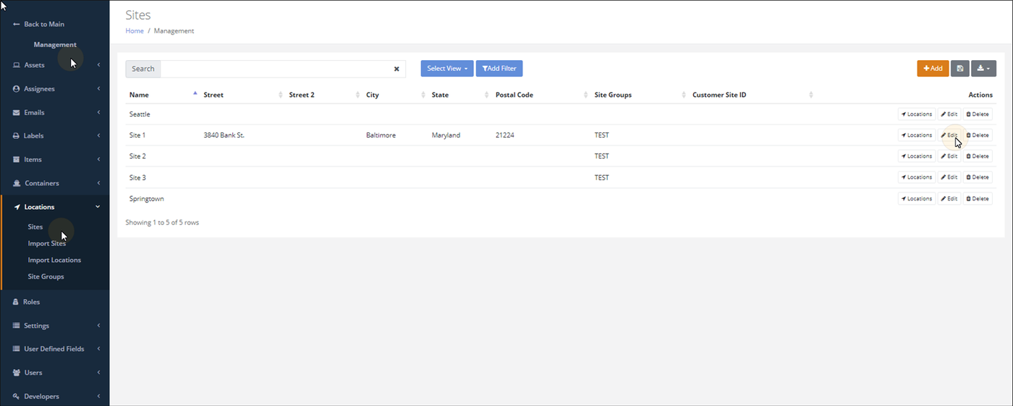Open the Select View dropdown
Viewport: 1013px width, 406px height.
[x=447, y=68]
